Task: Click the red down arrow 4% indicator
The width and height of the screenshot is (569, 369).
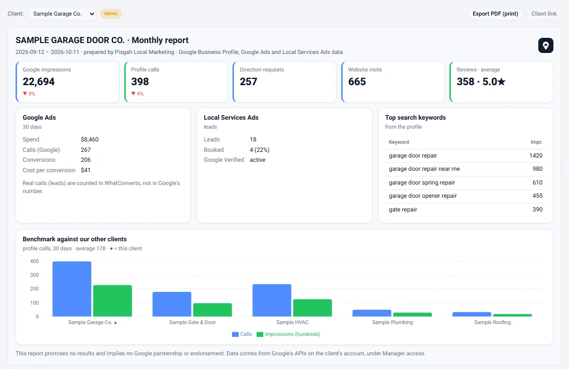Action: coord(137,94)
